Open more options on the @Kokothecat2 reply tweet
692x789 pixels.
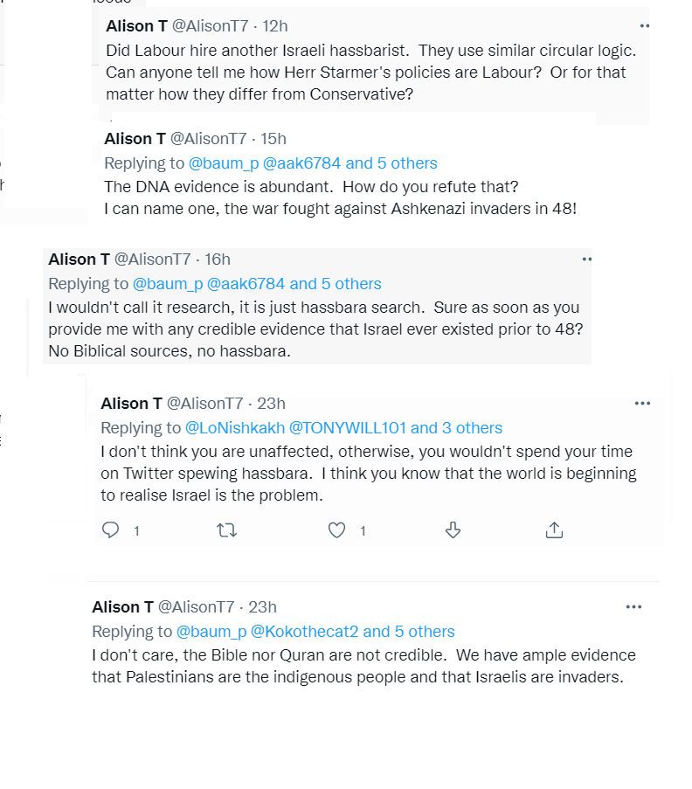[x=633, y=606]
